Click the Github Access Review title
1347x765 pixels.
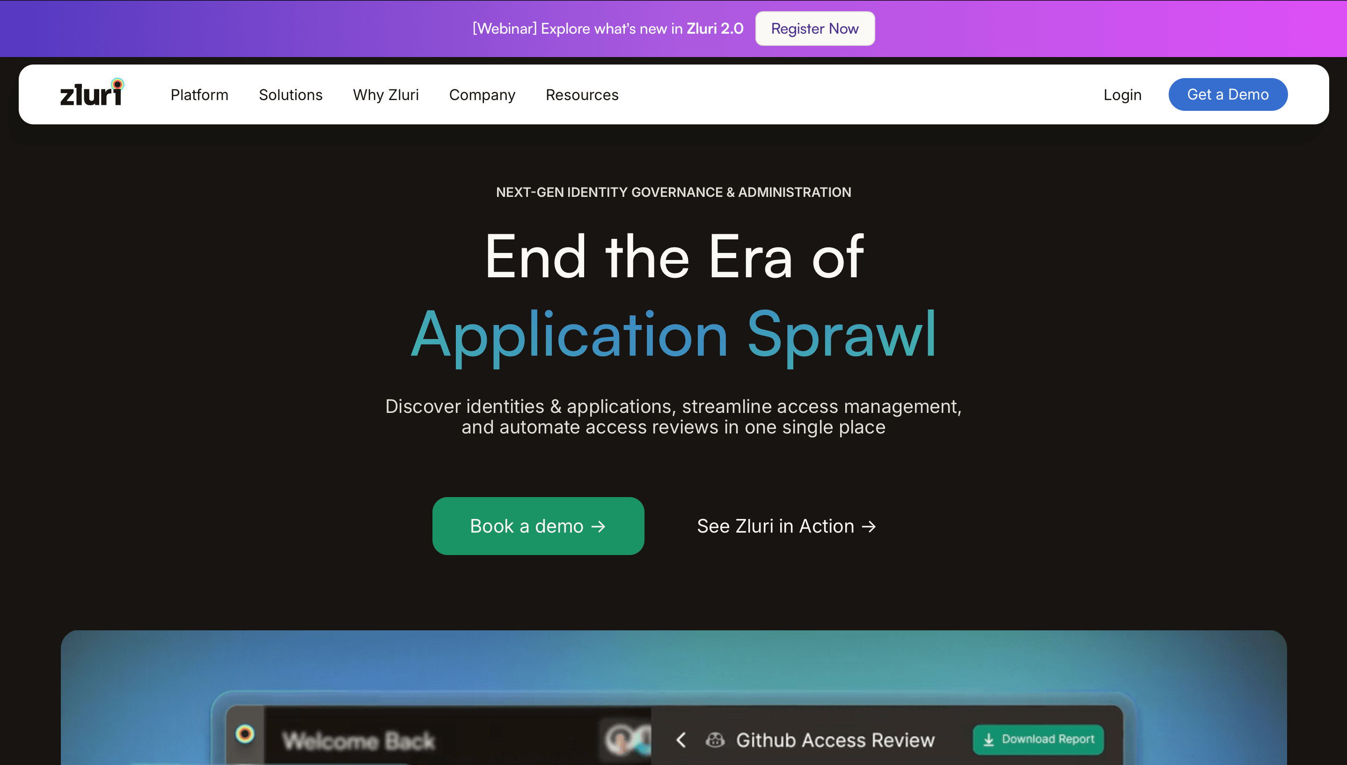(835, 740)
